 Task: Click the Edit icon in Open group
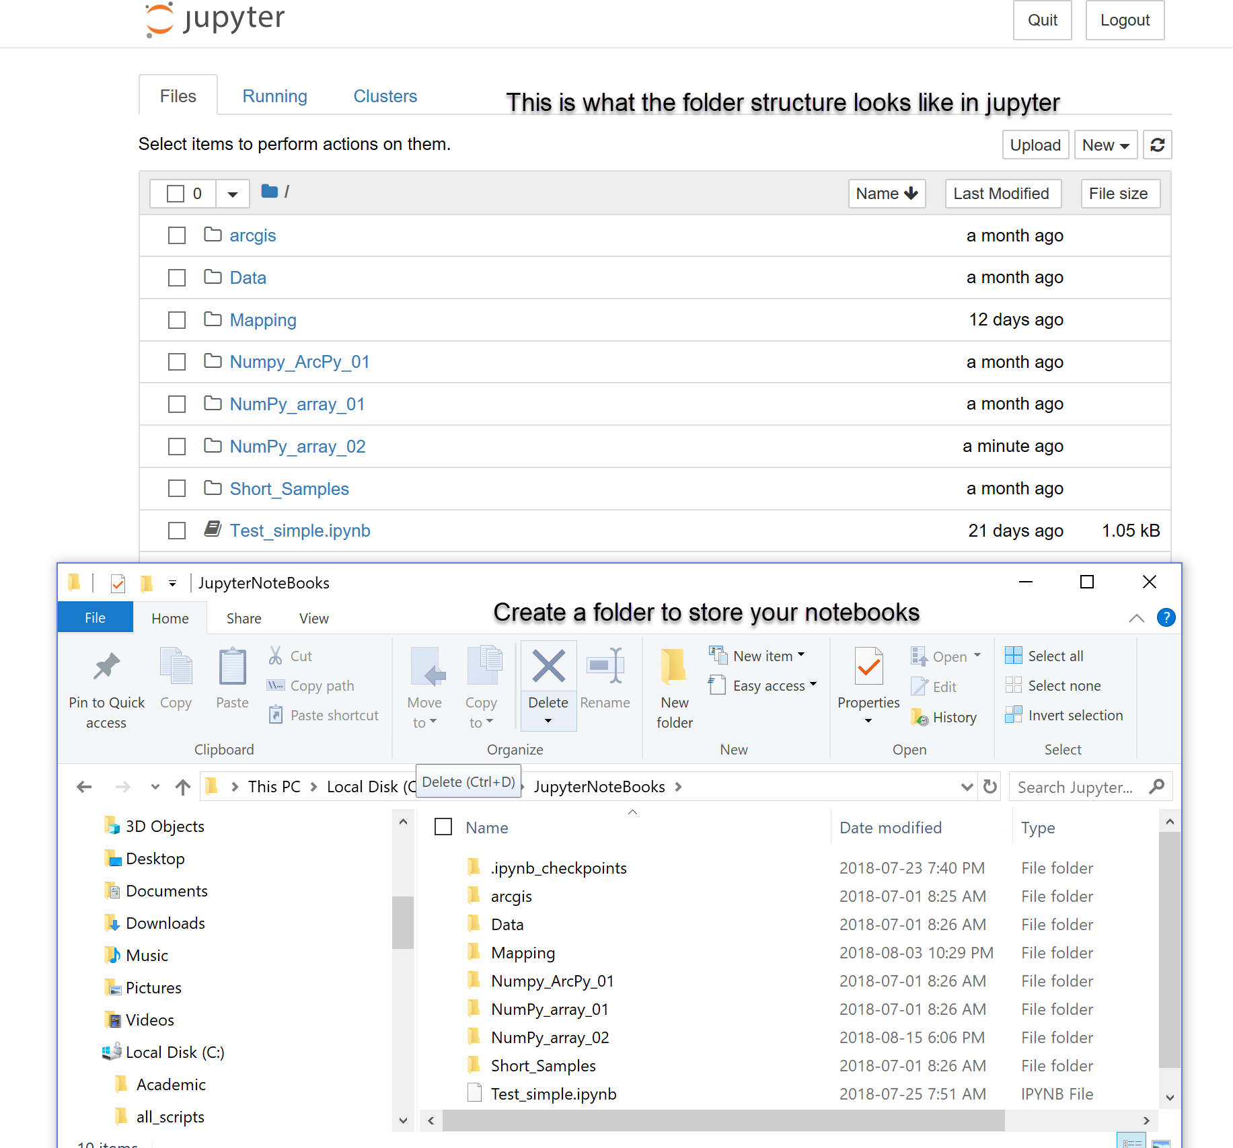(919, 687)
